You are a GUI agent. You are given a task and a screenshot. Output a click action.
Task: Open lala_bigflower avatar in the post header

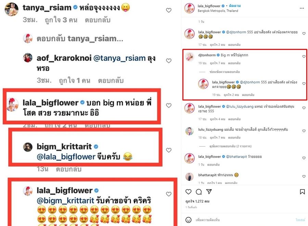[190, 8]
